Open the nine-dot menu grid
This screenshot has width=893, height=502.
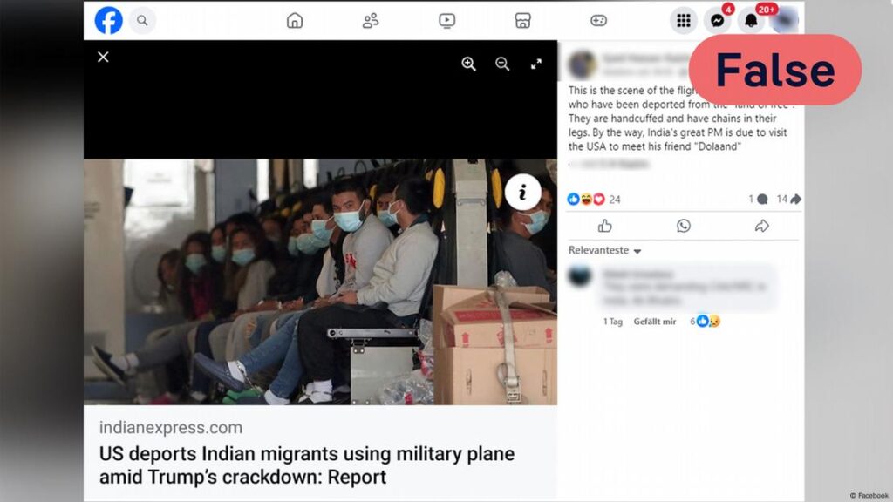(684, 21)
